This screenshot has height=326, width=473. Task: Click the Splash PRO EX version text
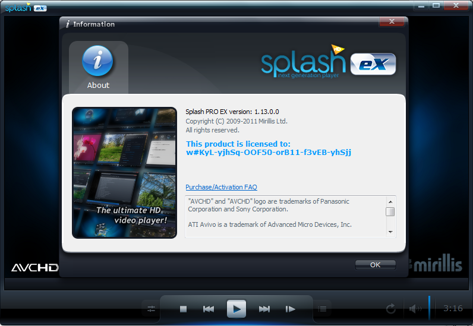click(x=232, y=112)
